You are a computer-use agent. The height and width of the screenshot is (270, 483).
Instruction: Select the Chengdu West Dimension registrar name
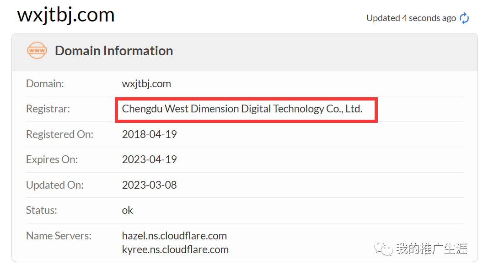pyautogui.click(x=242, y=109)
